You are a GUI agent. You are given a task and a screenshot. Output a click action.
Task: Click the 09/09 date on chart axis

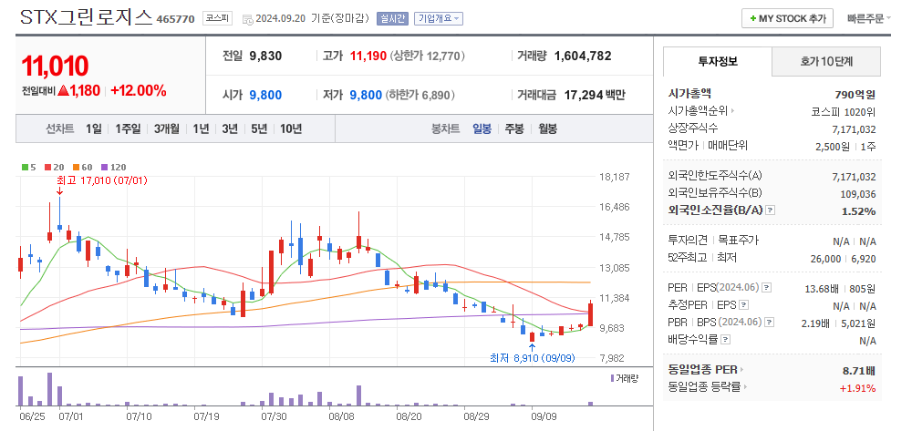544,417
